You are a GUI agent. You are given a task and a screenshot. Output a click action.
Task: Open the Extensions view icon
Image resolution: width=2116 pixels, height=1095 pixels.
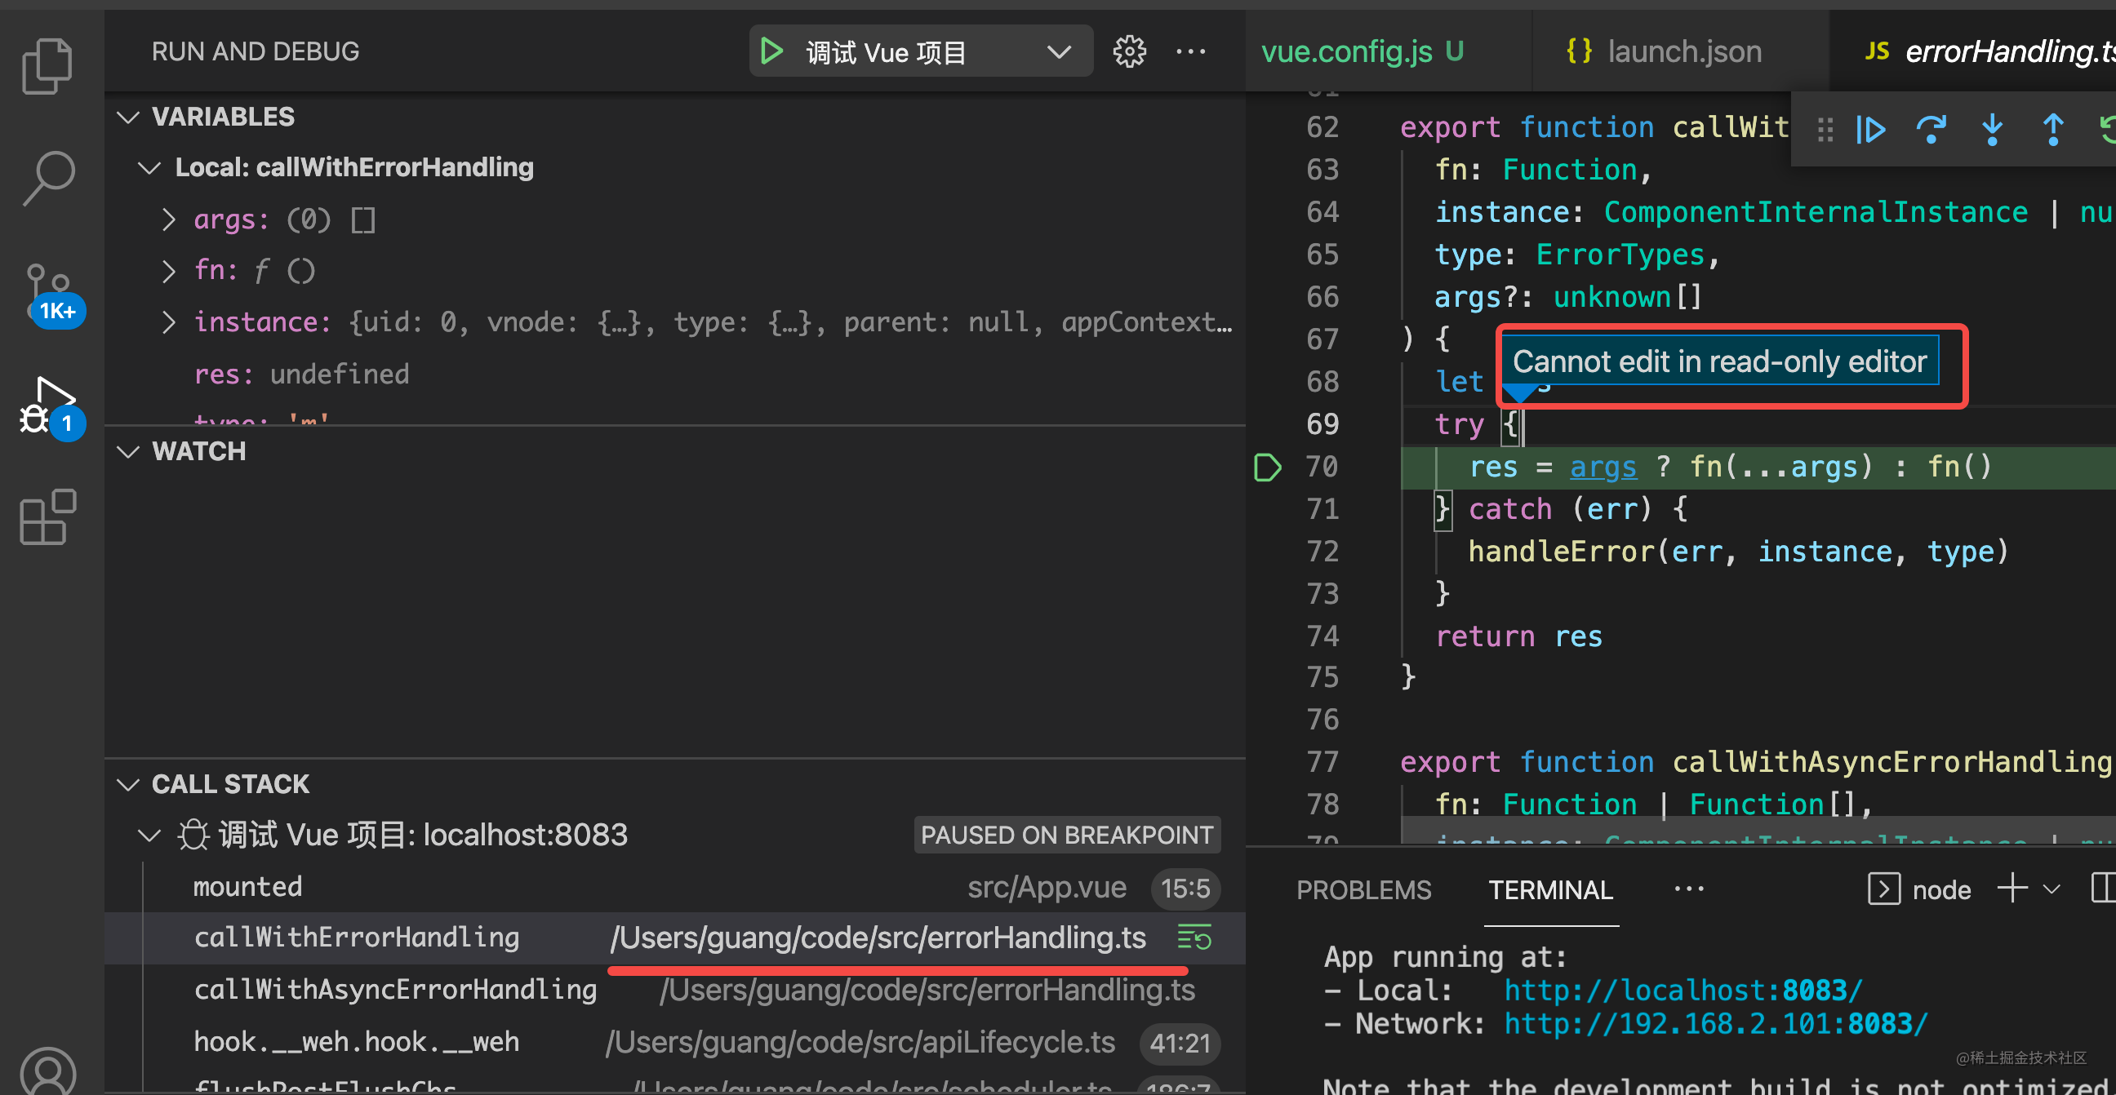click(x=47, y=517)
